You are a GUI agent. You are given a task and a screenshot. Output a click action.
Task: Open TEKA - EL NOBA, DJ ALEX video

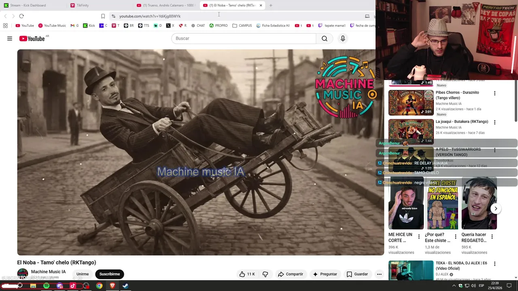(411, 270)
